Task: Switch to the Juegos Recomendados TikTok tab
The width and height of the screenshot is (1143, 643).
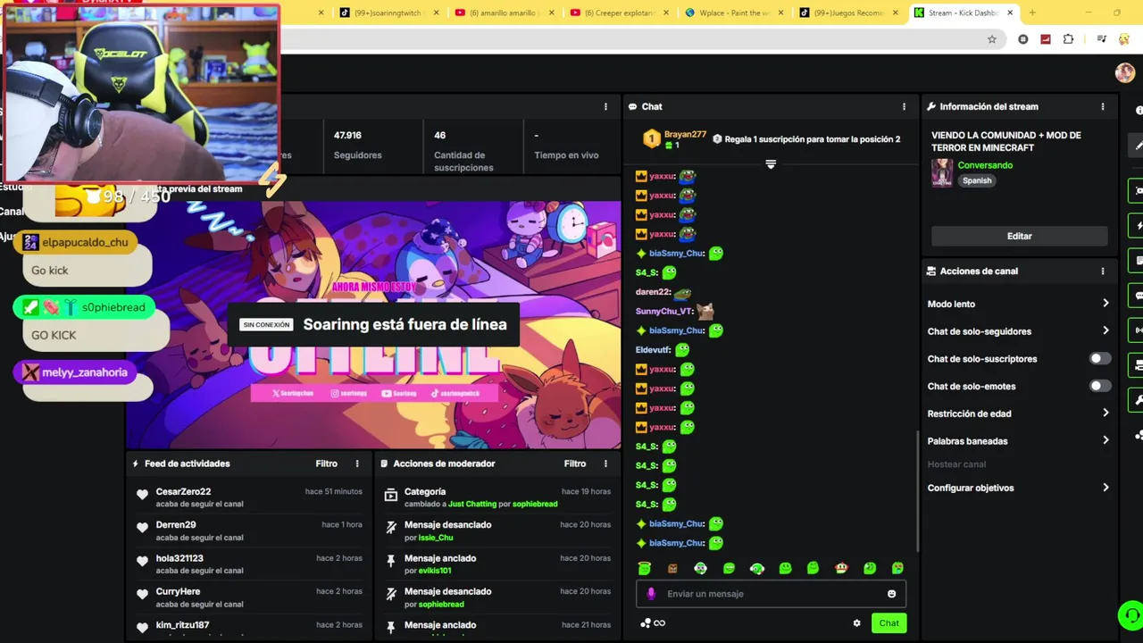Action: [850, 13]
